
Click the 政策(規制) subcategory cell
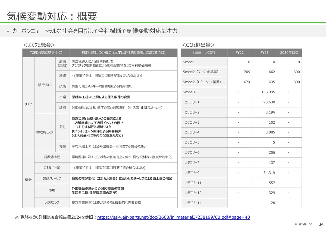click(x=62, y=63)
